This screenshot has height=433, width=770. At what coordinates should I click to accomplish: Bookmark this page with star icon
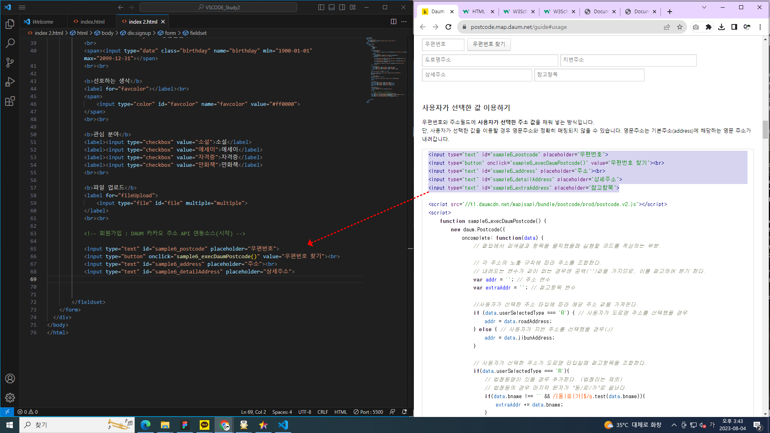[x=680, y=27]
